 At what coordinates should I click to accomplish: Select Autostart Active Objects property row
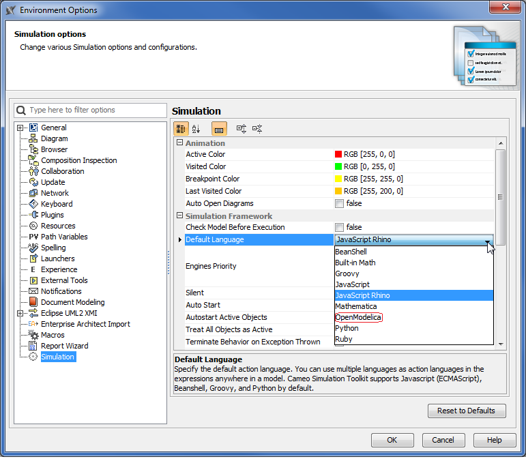pyautogui.click(x=259, y=318)
